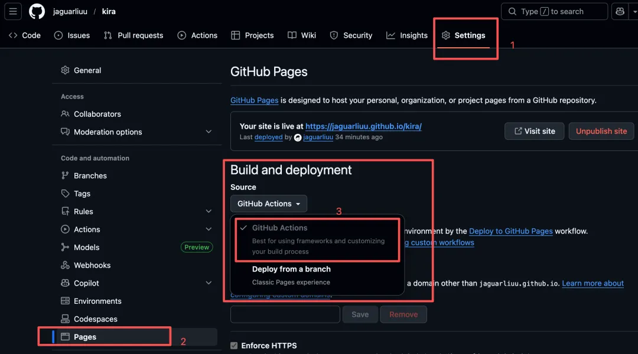
Task: Click the custom domain input field
Action: pyautogui.click(x=285, y=314)
